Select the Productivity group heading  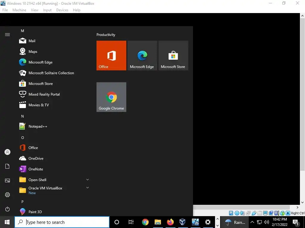106,35
